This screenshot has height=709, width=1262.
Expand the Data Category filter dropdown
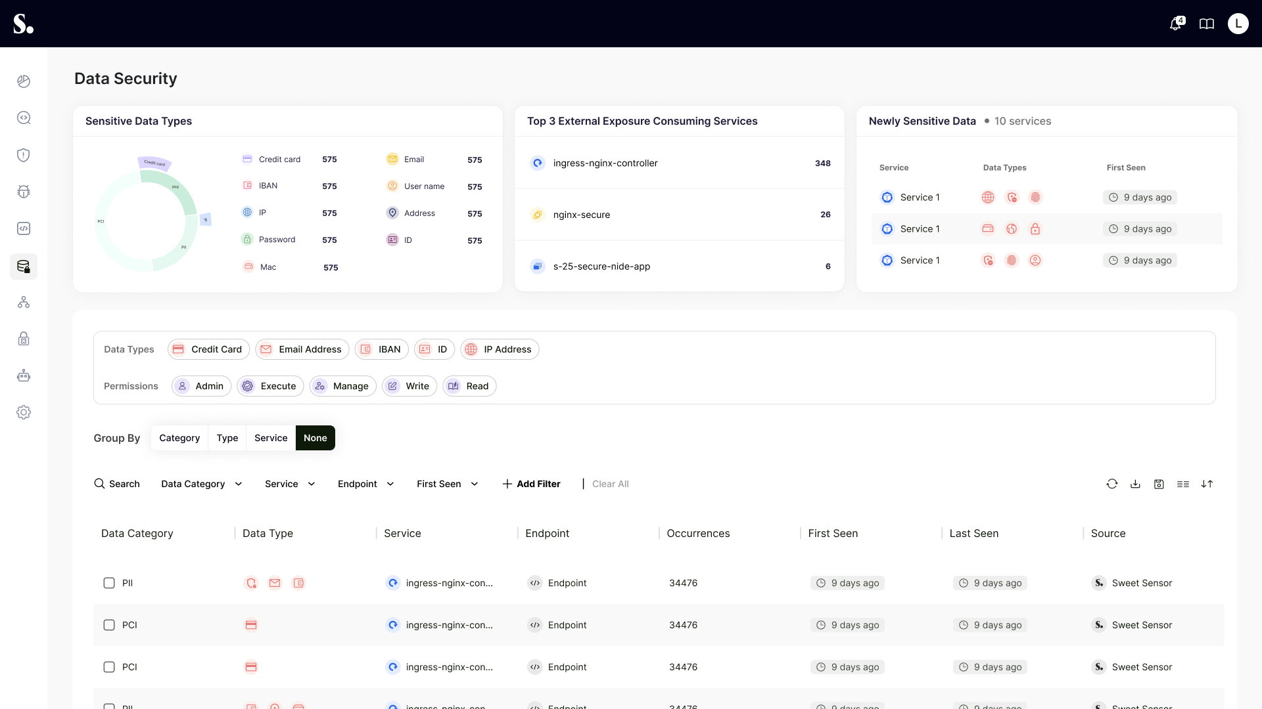click(202, 484)
